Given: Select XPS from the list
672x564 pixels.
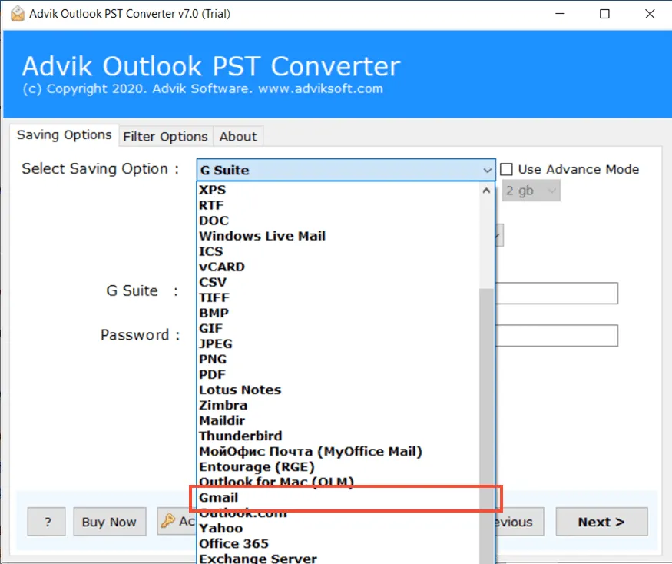Looking at the screenshot, I should pos(339,190).
